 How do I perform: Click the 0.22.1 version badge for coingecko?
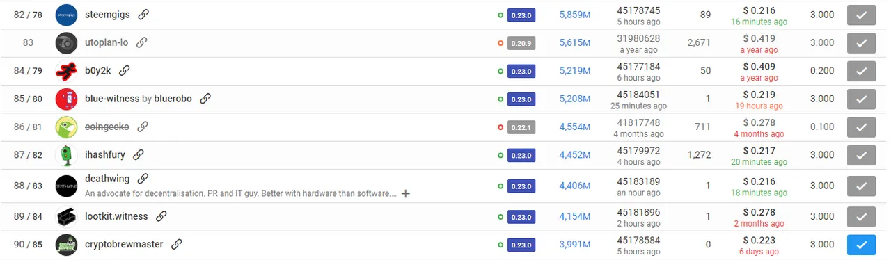tap(521, 127)
